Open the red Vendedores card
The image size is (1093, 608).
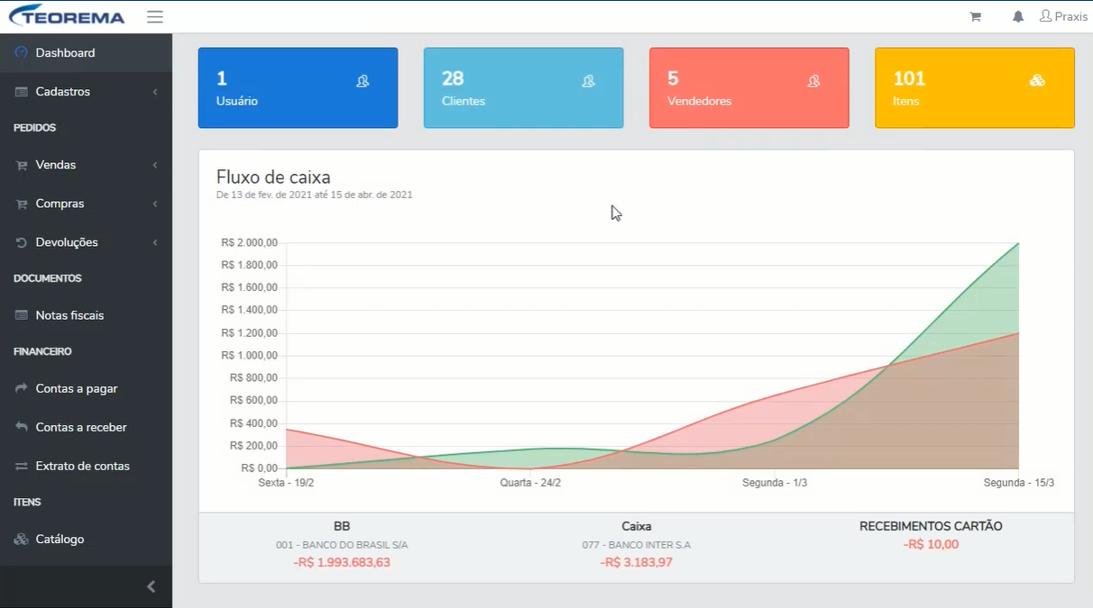[x=749, y=87]
